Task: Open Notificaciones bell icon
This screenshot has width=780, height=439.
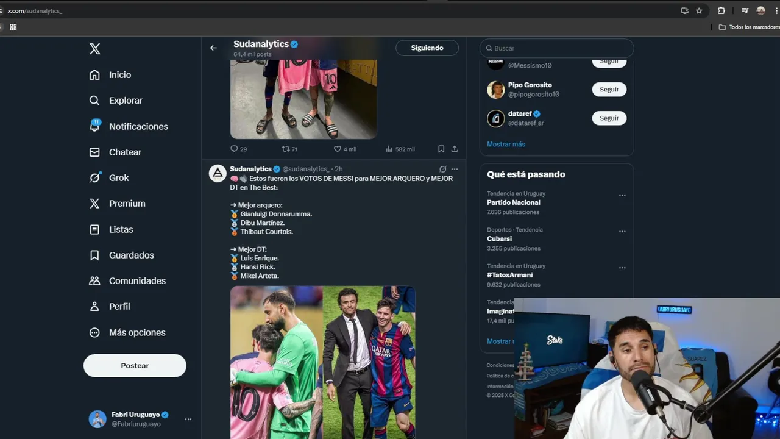Action: 94,126
